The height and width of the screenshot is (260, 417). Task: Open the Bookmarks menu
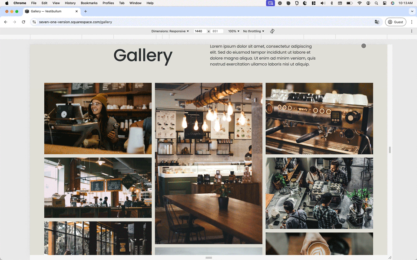(89, 3)
